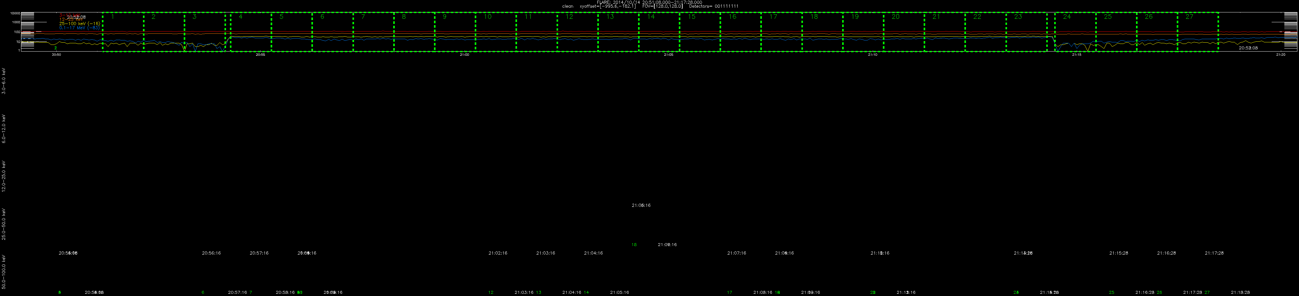Image resolution: width=1299 pixels, height=296 pixels.
Task: Select interval 7 box in light curve
Action: tap(374, 32)
